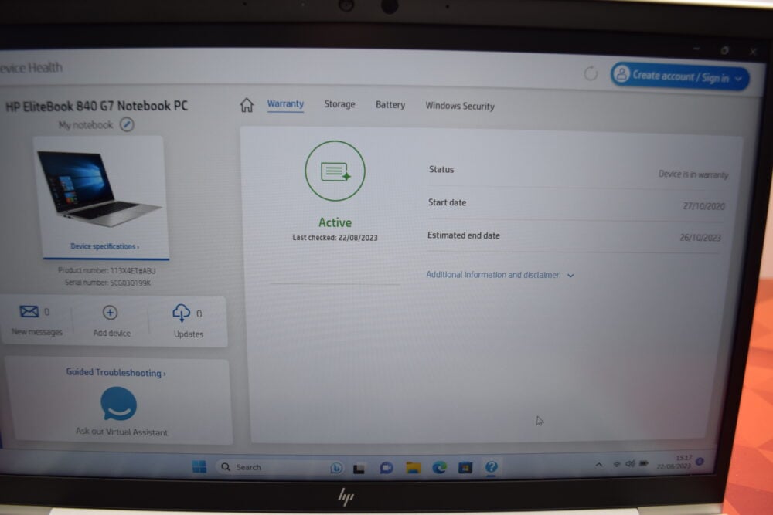Click the EliteBook laptop thumbnail image
This screenshot has width=773, height=515.
pos(99,188)
